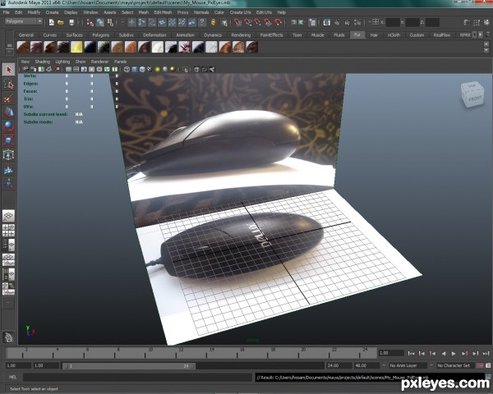Open the No Character Set dropdown
This screenshot has width=493, height=394.
pos(456,366)
